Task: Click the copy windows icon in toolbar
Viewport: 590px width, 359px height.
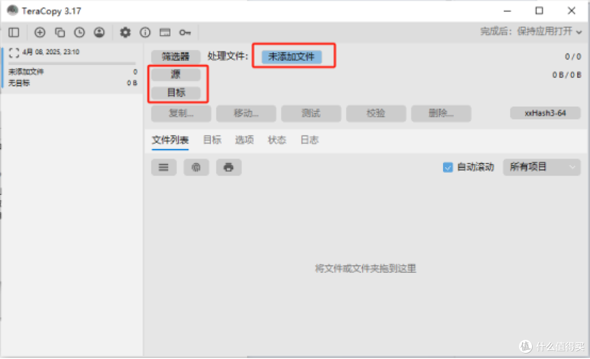Action: coord(60,32)
